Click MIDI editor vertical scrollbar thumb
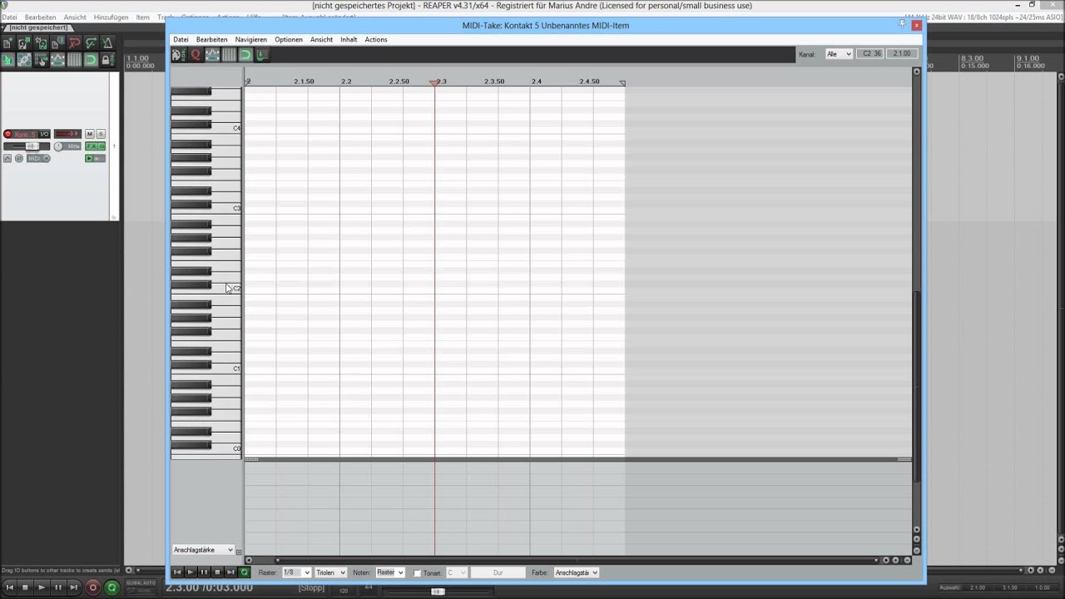This screenshot has width=1065, height=599. (917, 387)
